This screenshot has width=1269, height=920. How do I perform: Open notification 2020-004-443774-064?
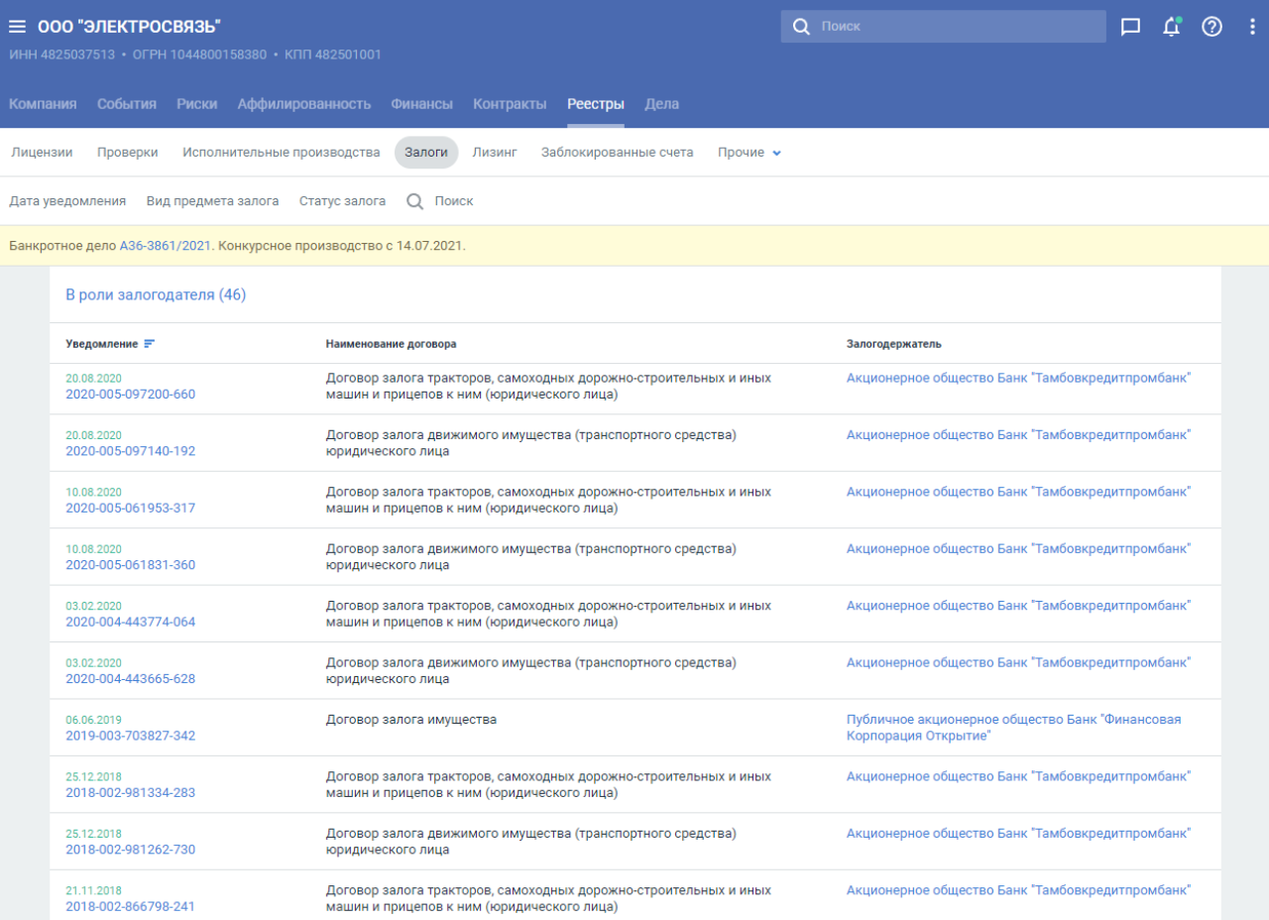[x=131, y=623]
